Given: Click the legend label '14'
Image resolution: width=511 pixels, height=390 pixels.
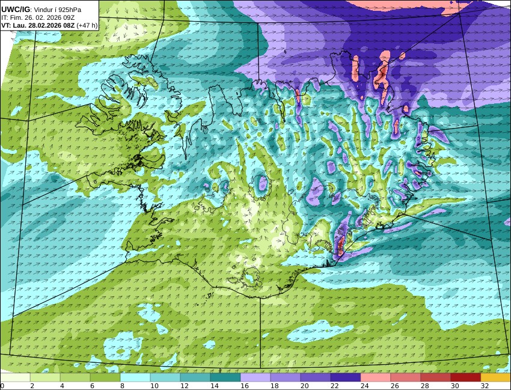Looking at the screenshot, I should click(214, 386).
